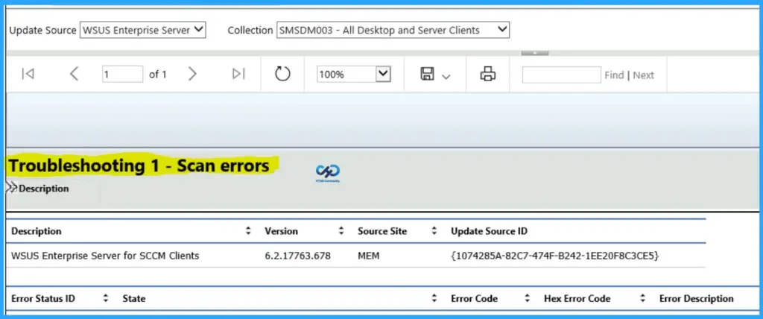Click the current page number field

tap(123, 74)
